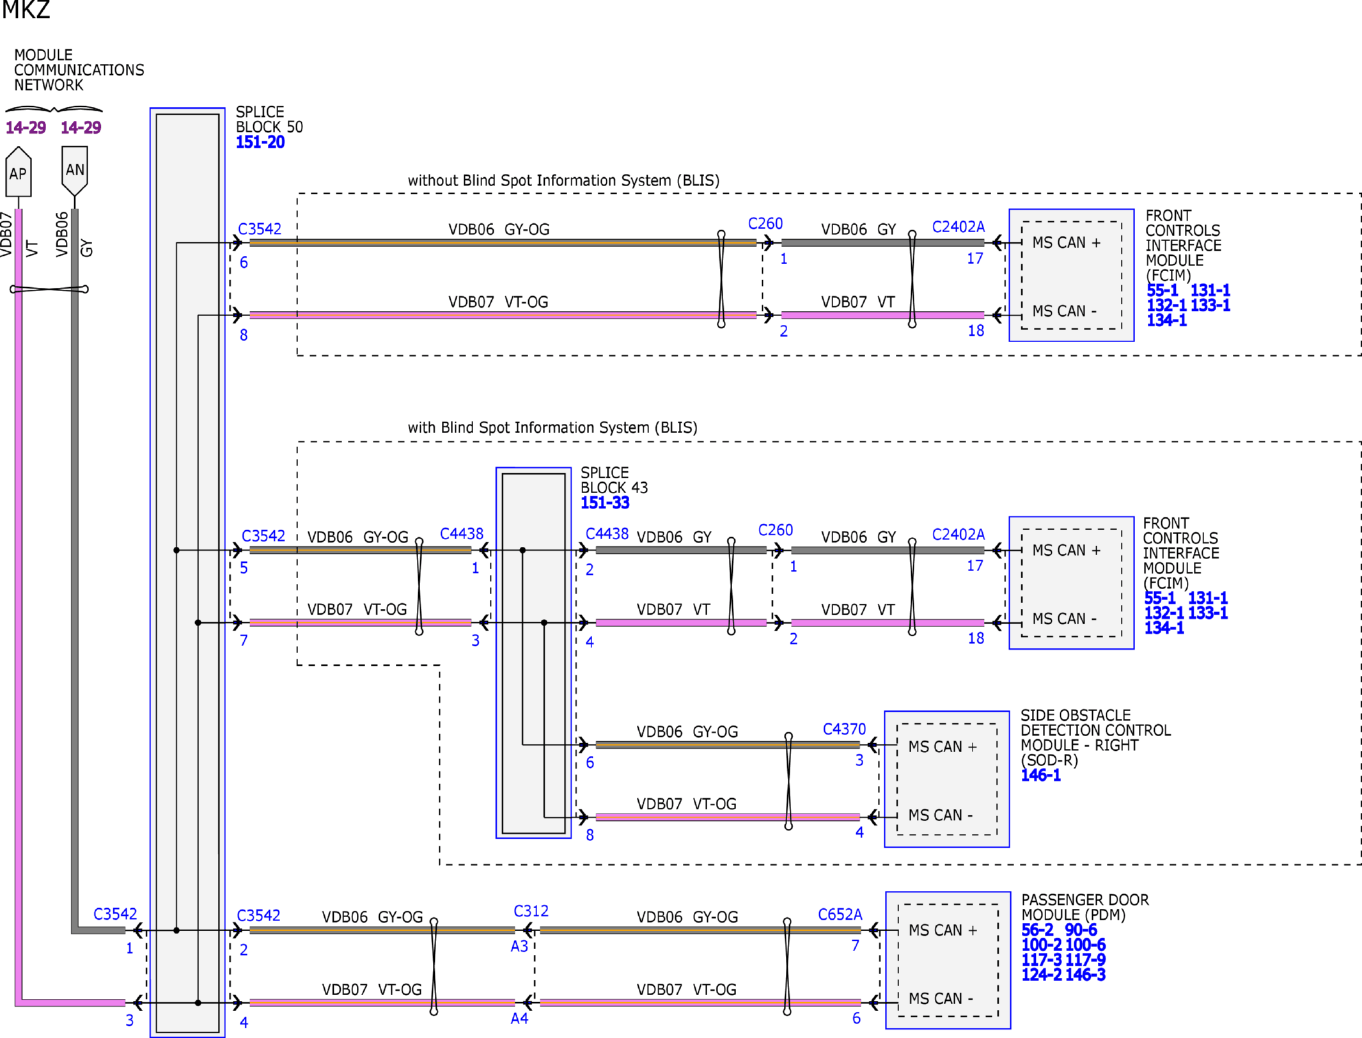Click MS CAN - inside the SOD-R module

(940, 815)
